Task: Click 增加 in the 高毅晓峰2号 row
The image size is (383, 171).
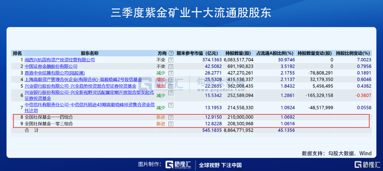Action: pyautogui.click(x=161, y=80)
